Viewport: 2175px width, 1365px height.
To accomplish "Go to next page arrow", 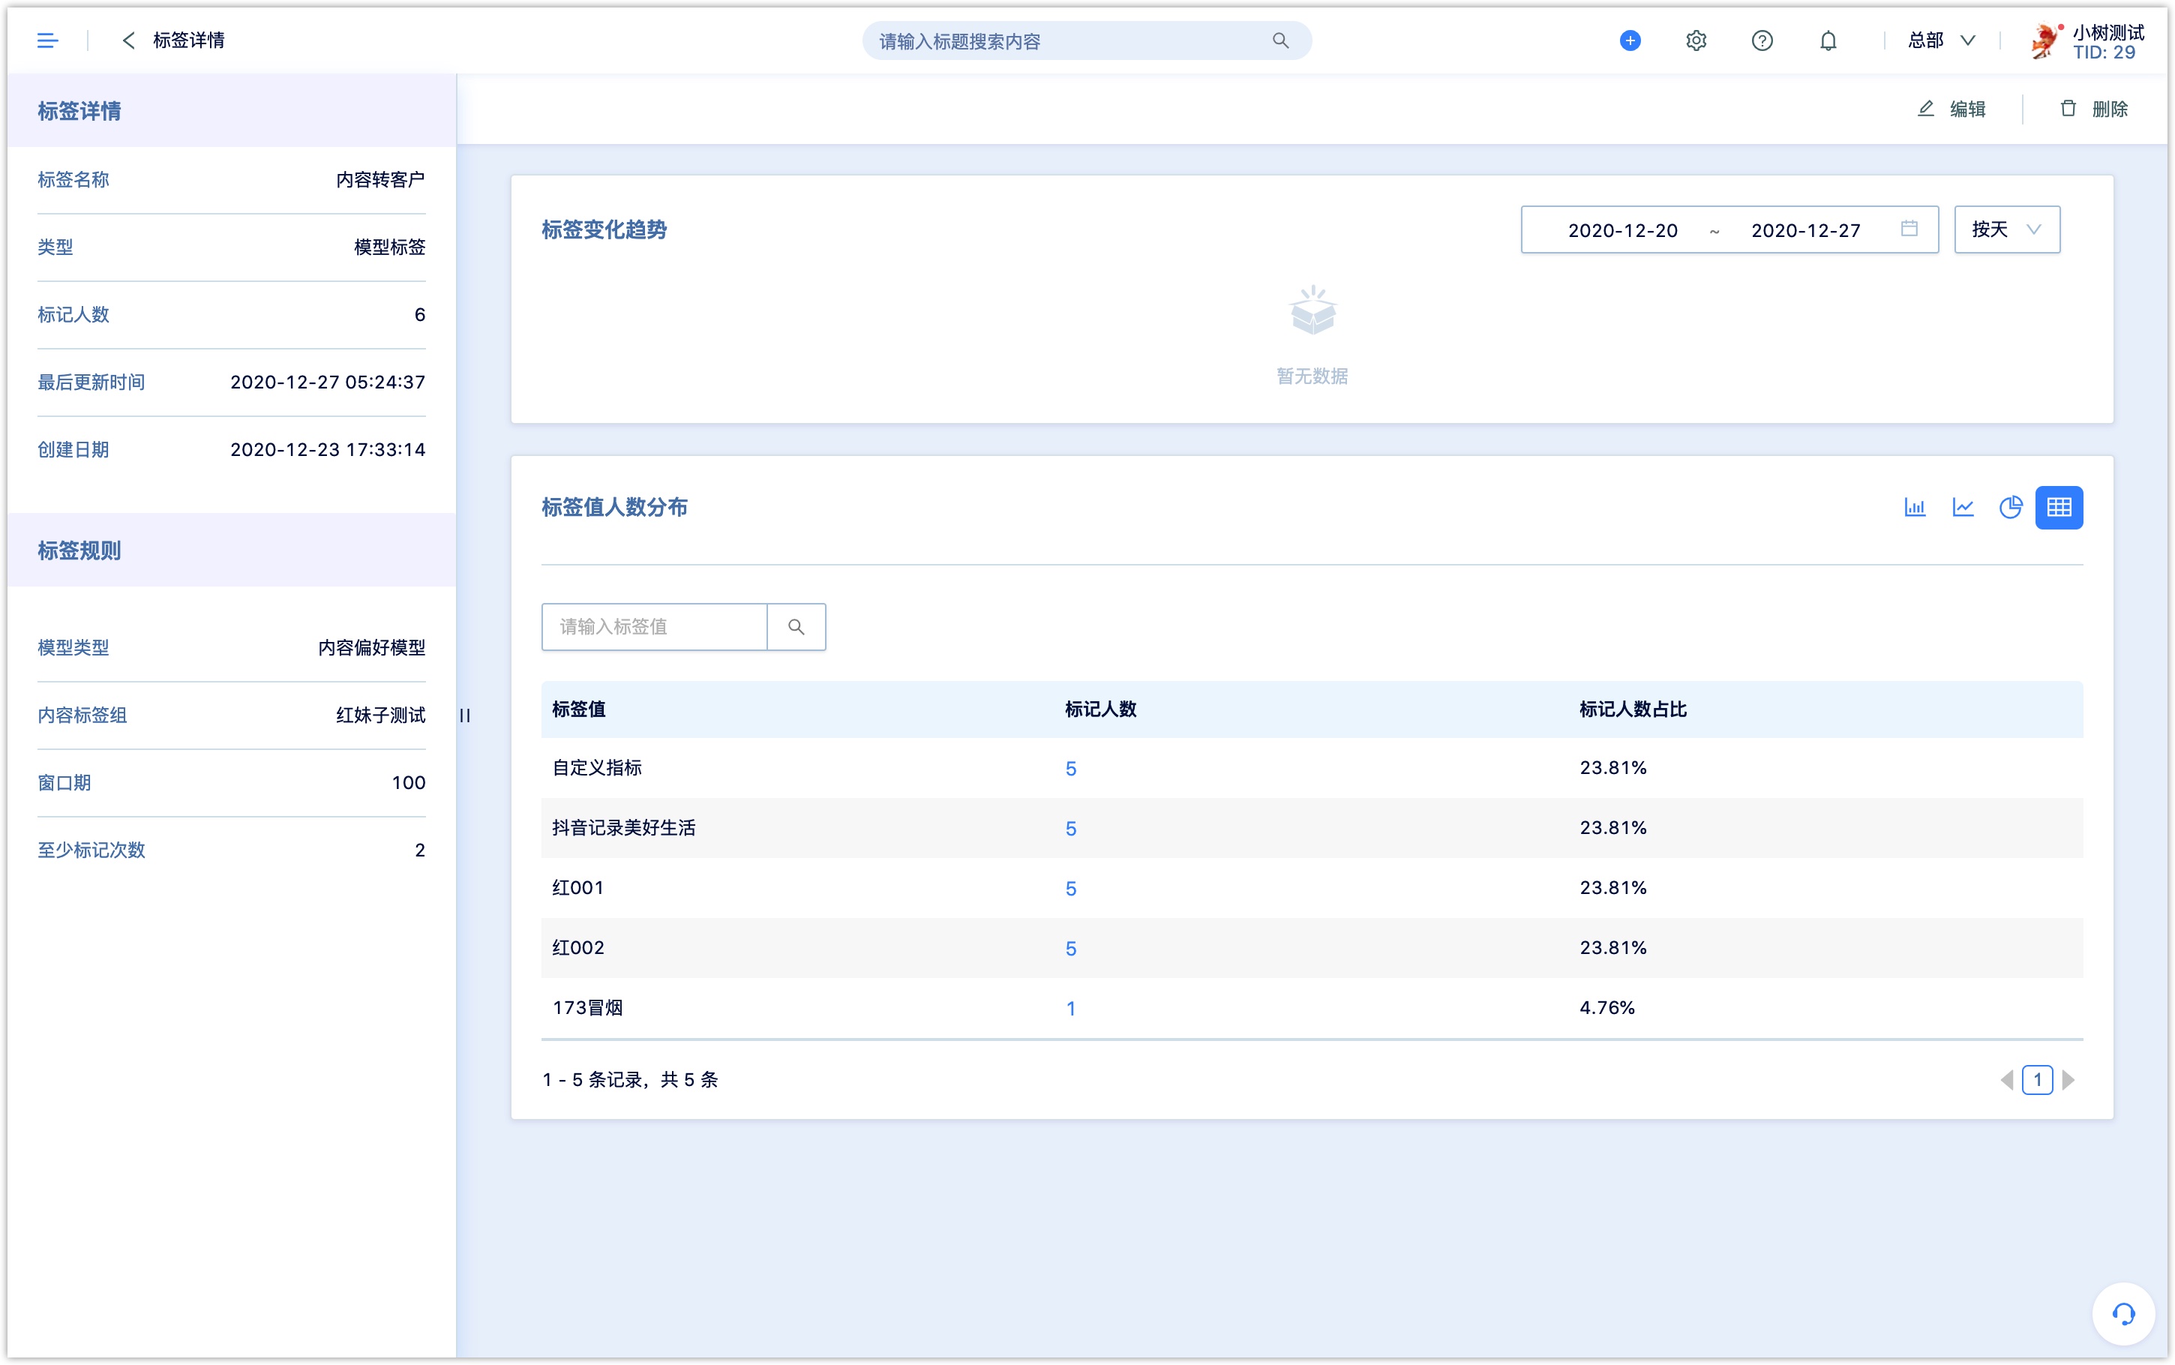I will coord(2068,1080).
